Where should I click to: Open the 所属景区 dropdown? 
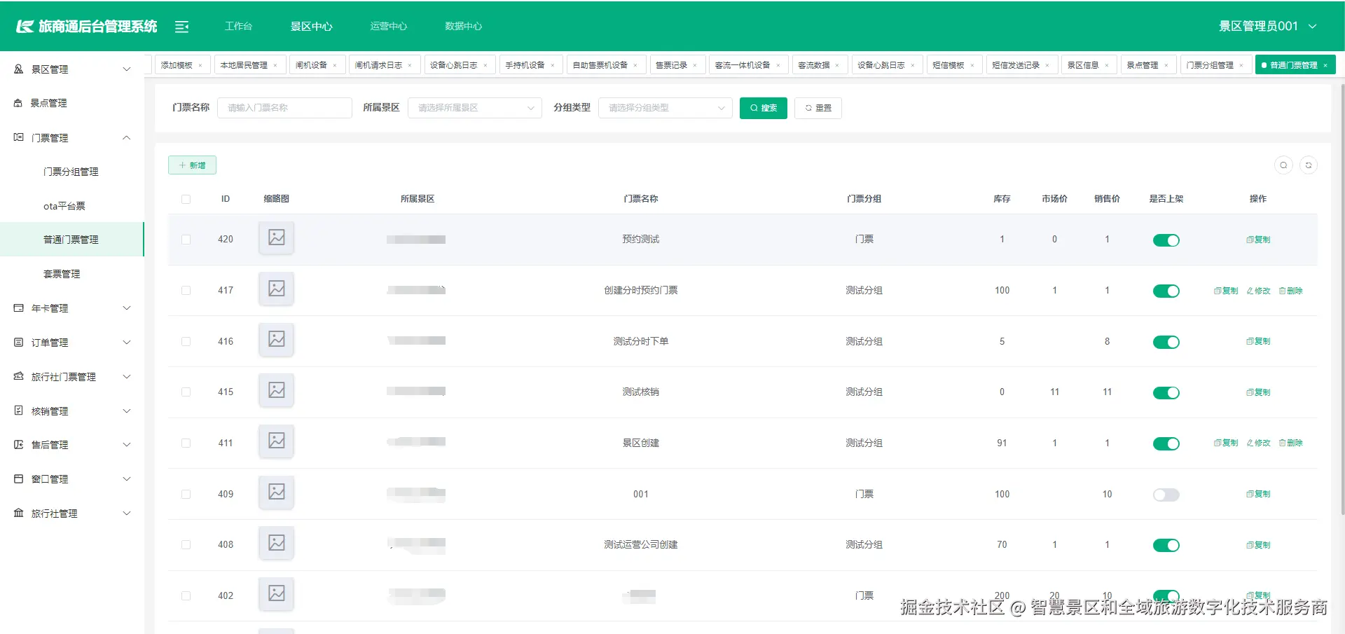[474, 108]
